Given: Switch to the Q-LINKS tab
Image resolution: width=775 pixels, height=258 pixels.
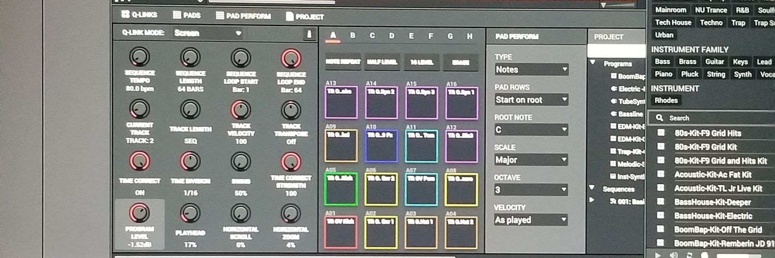Looking at the screenshot, I should (x=139, y=14).
